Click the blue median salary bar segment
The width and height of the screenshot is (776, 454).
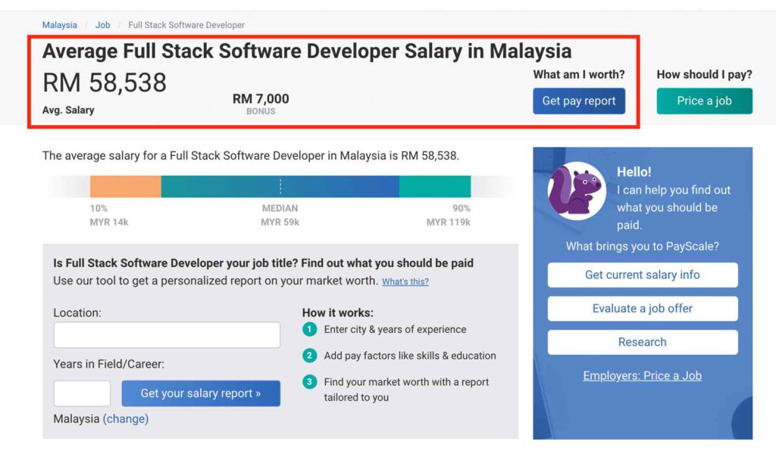tap(318, 185)
